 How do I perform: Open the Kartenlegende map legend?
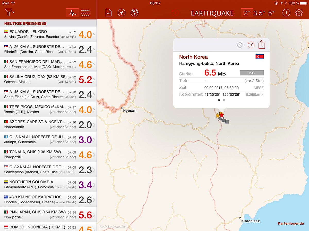coord(290,224)
